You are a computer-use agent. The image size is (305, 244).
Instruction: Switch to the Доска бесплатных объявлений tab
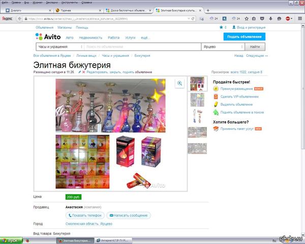coord(129,11)
